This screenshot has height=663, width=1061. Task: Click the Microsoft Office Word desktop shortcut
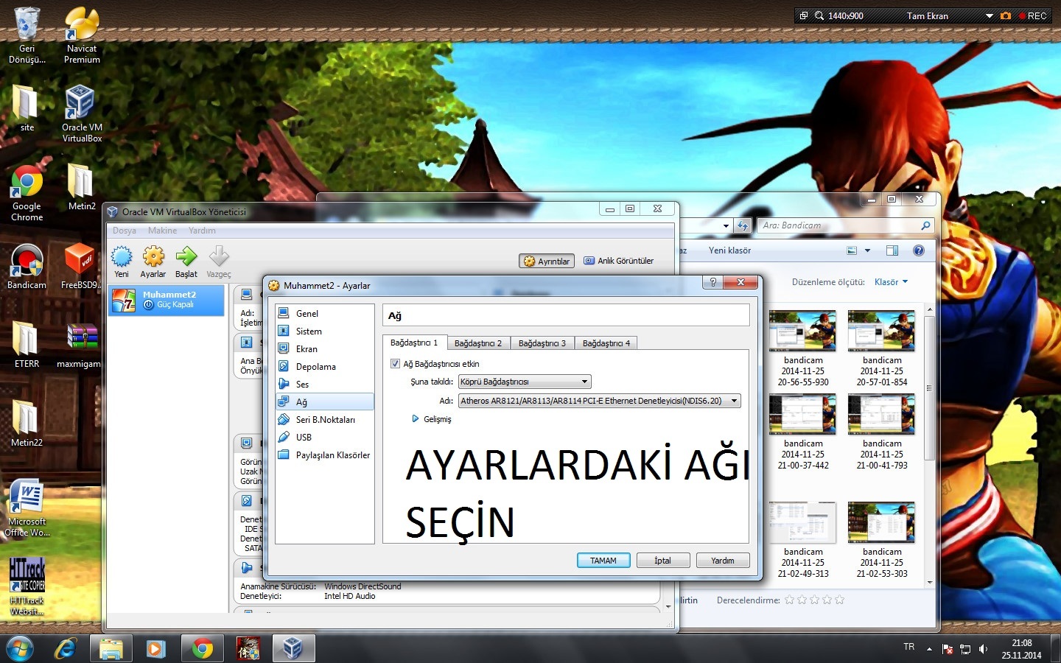(x=27, y=508)
